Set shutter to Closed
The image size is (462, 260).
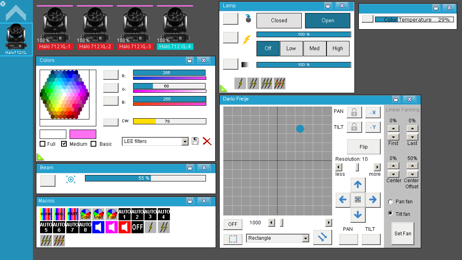pos(279,20)
